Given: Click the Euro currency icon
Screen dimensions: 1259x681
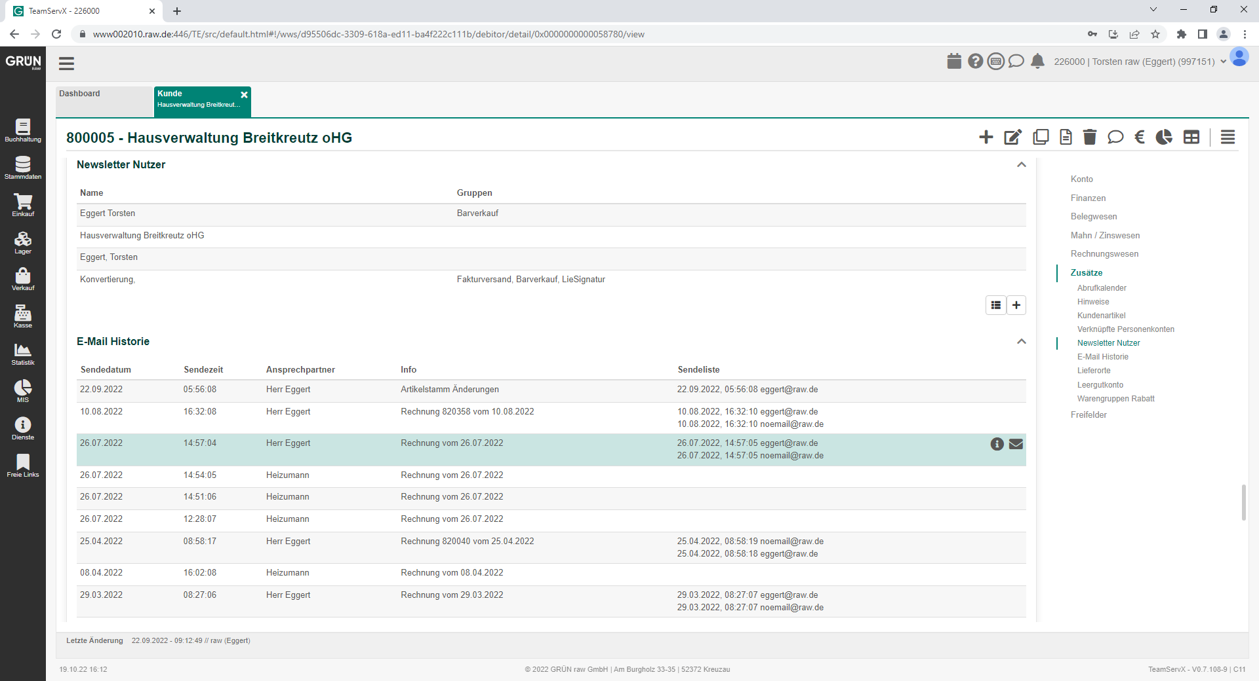Looking at the screenshot, I should [x=1140, y=137].
